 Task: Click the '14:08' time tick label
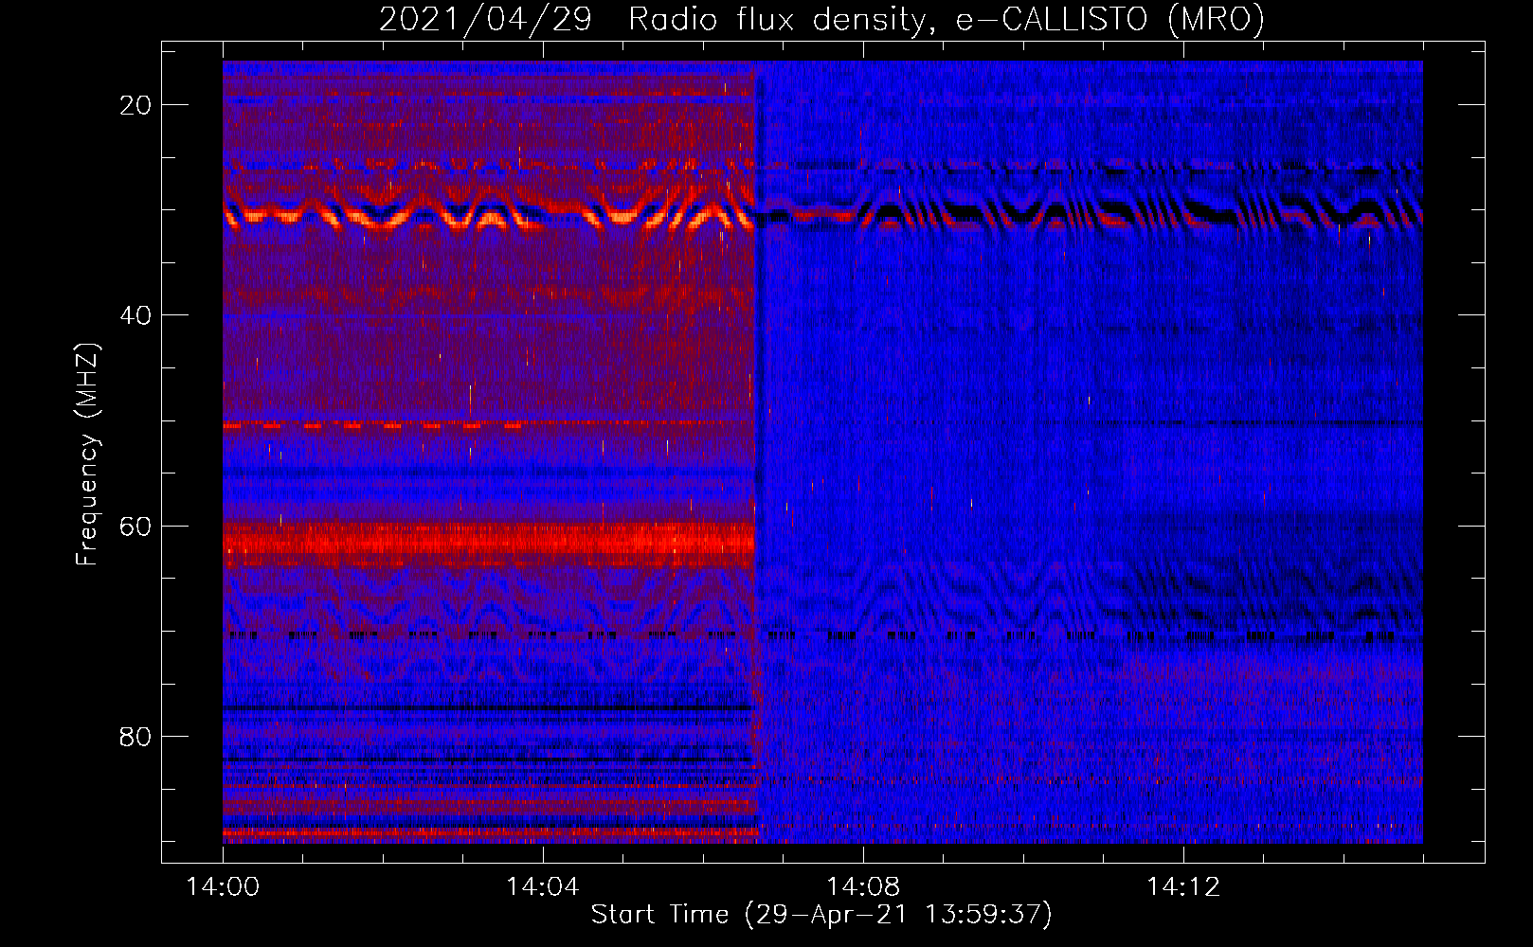[x=862, y=887]
